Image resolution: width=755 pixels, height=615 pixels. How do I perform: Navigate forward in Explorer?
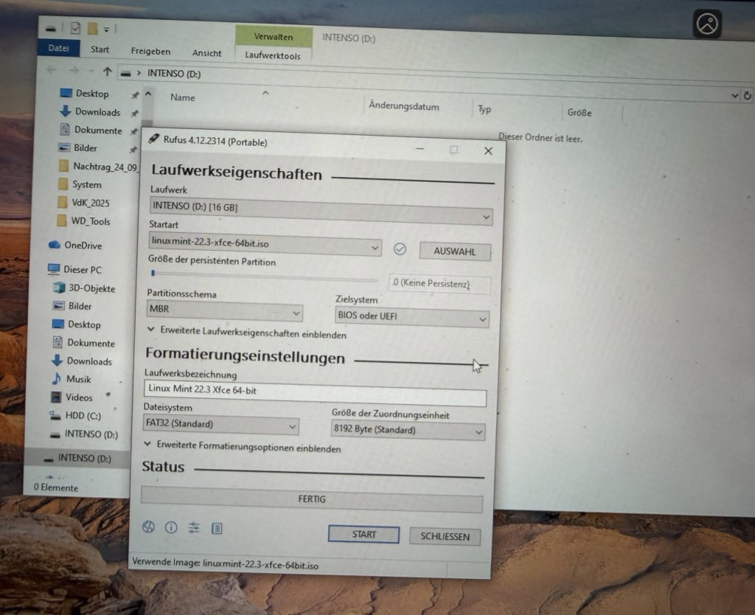click(74, 71)
